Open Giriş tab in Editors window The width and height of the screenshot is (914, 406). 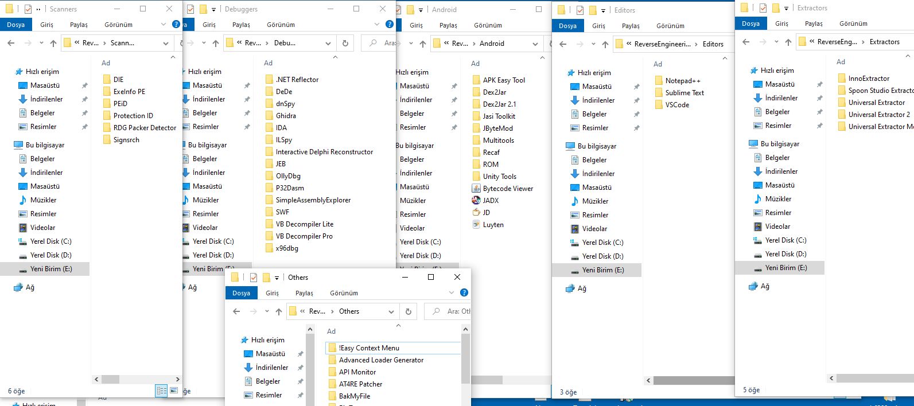pos(598,26)
